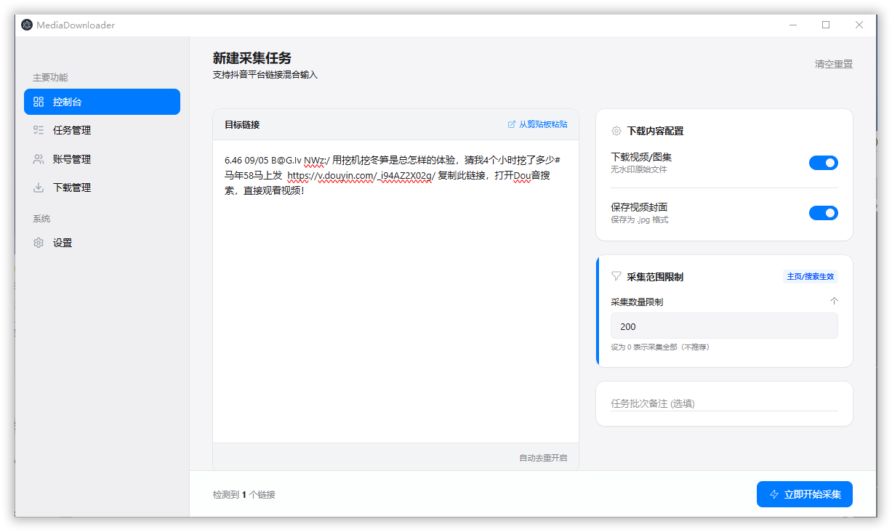Click inside the 目标链接 text area
This screenshot has width=892, height=532.
395,305
